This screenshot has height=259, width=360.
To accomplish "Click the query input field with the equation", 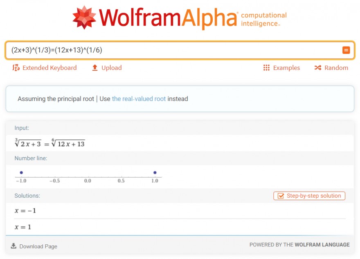I will pos(180,50).
